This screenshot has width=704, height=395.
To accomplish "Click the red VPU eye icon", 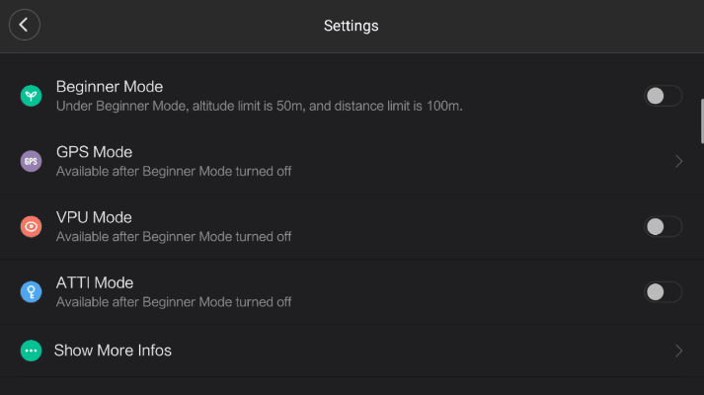I will coord(31,227).
